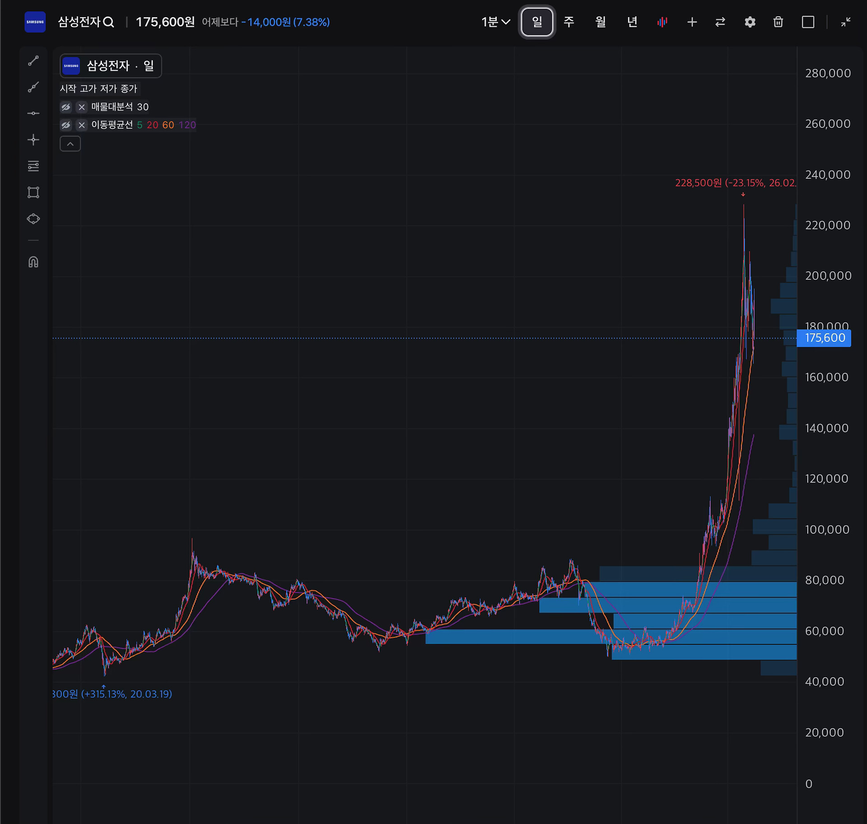The width and height of the screenshot is (867, 824).
Task: Hide the 매물대분석 30 indicator
Action: (66, 107)
